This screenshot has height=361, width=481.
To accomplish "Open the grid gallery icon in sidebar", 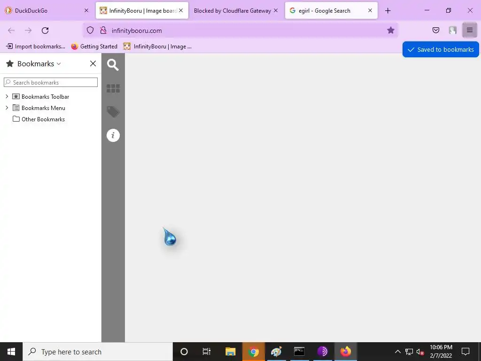I will point(113,88).
